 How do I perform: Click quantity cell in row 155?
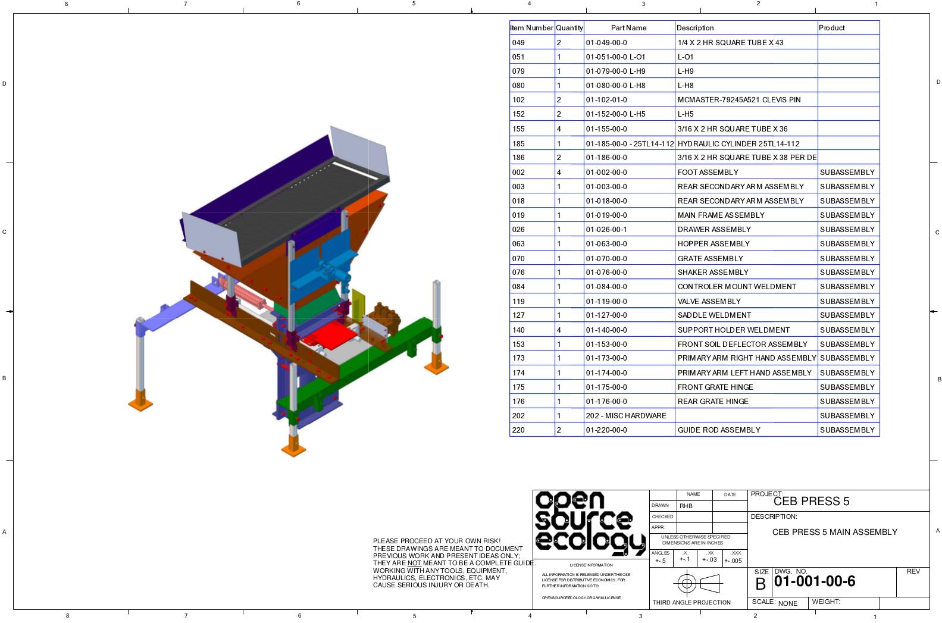569,129
